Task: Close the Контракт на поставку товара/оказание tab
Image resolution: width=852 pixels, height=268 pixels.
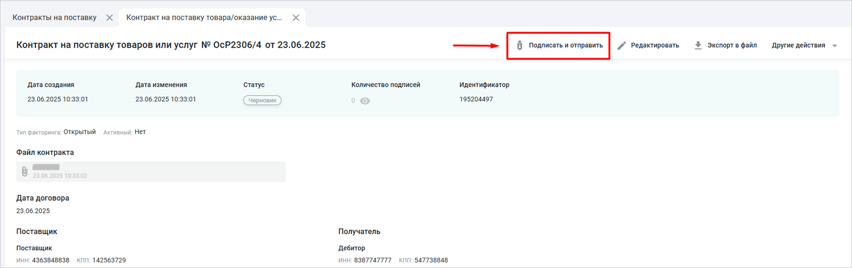Action: pyautogui.click(x=296, y=18)
